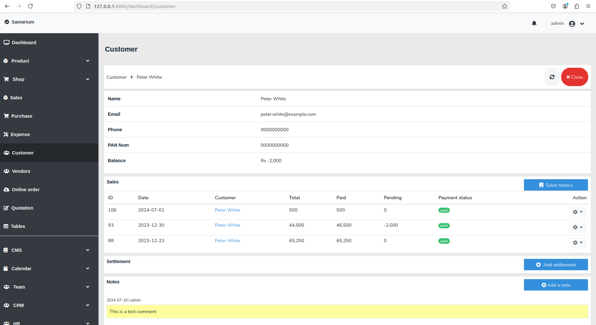The width and height of the screenshot is (596, 325).
Task: Open action gear dropdown for sale 88
Action: tap(578, 242)
